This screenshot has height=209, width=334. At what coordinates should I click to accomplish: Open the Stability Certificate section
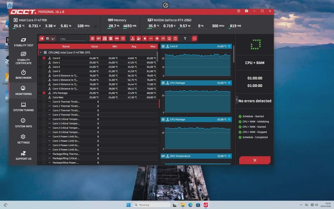pos(23,58)
